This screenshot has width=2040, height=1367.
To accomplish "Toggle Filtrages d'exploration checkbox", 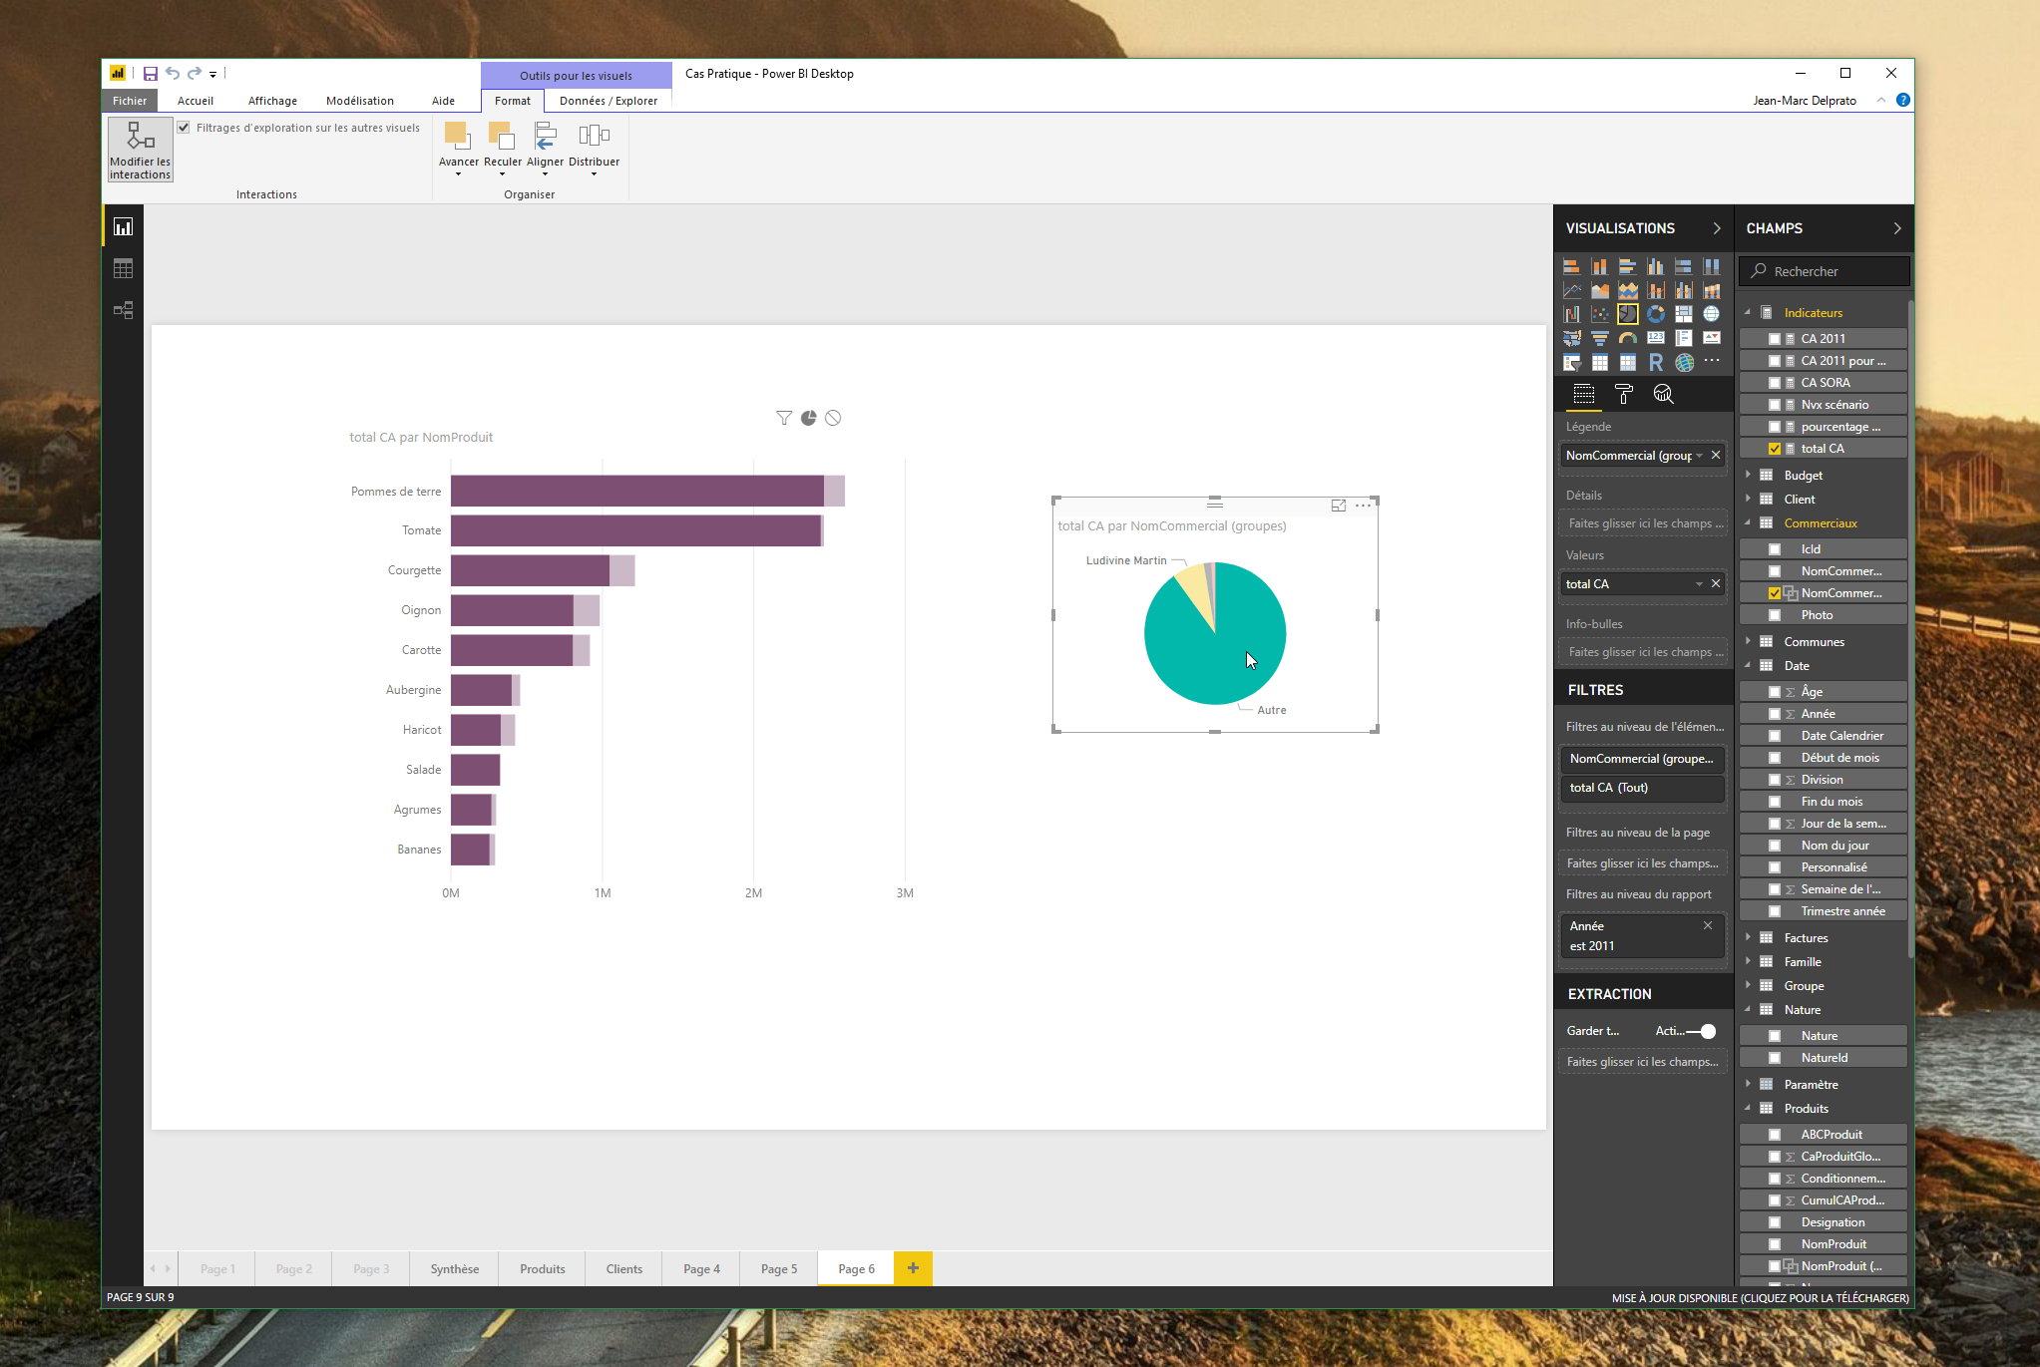I will 184,128.
